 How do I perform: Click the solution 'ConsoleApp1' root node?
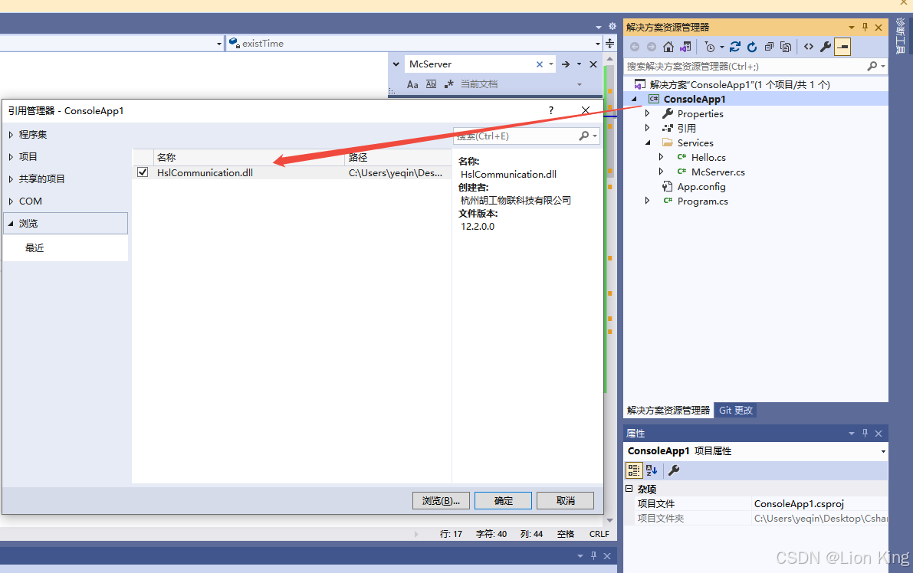[740, 84]
